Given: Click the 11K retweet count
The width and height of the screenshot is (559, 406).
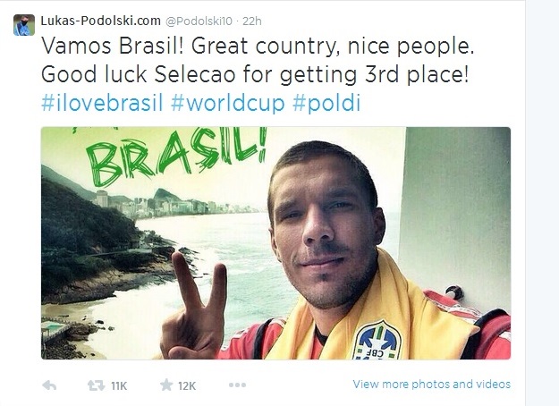Looking at the screenshot, I should pos(118,385).
